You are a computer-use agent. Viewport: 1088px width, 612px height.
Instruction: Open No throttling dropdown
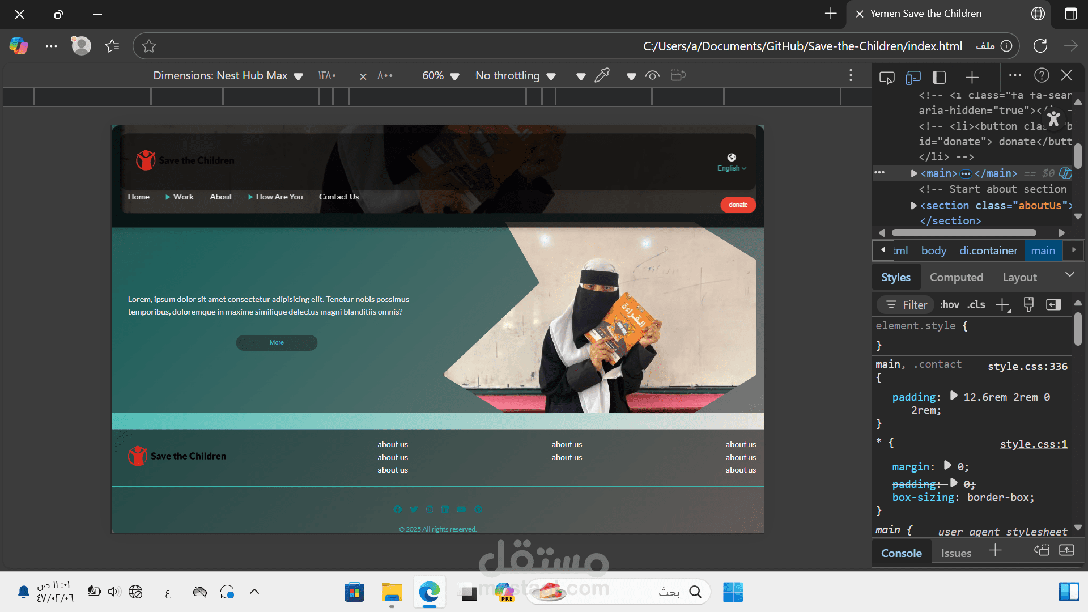click(515, 76)
